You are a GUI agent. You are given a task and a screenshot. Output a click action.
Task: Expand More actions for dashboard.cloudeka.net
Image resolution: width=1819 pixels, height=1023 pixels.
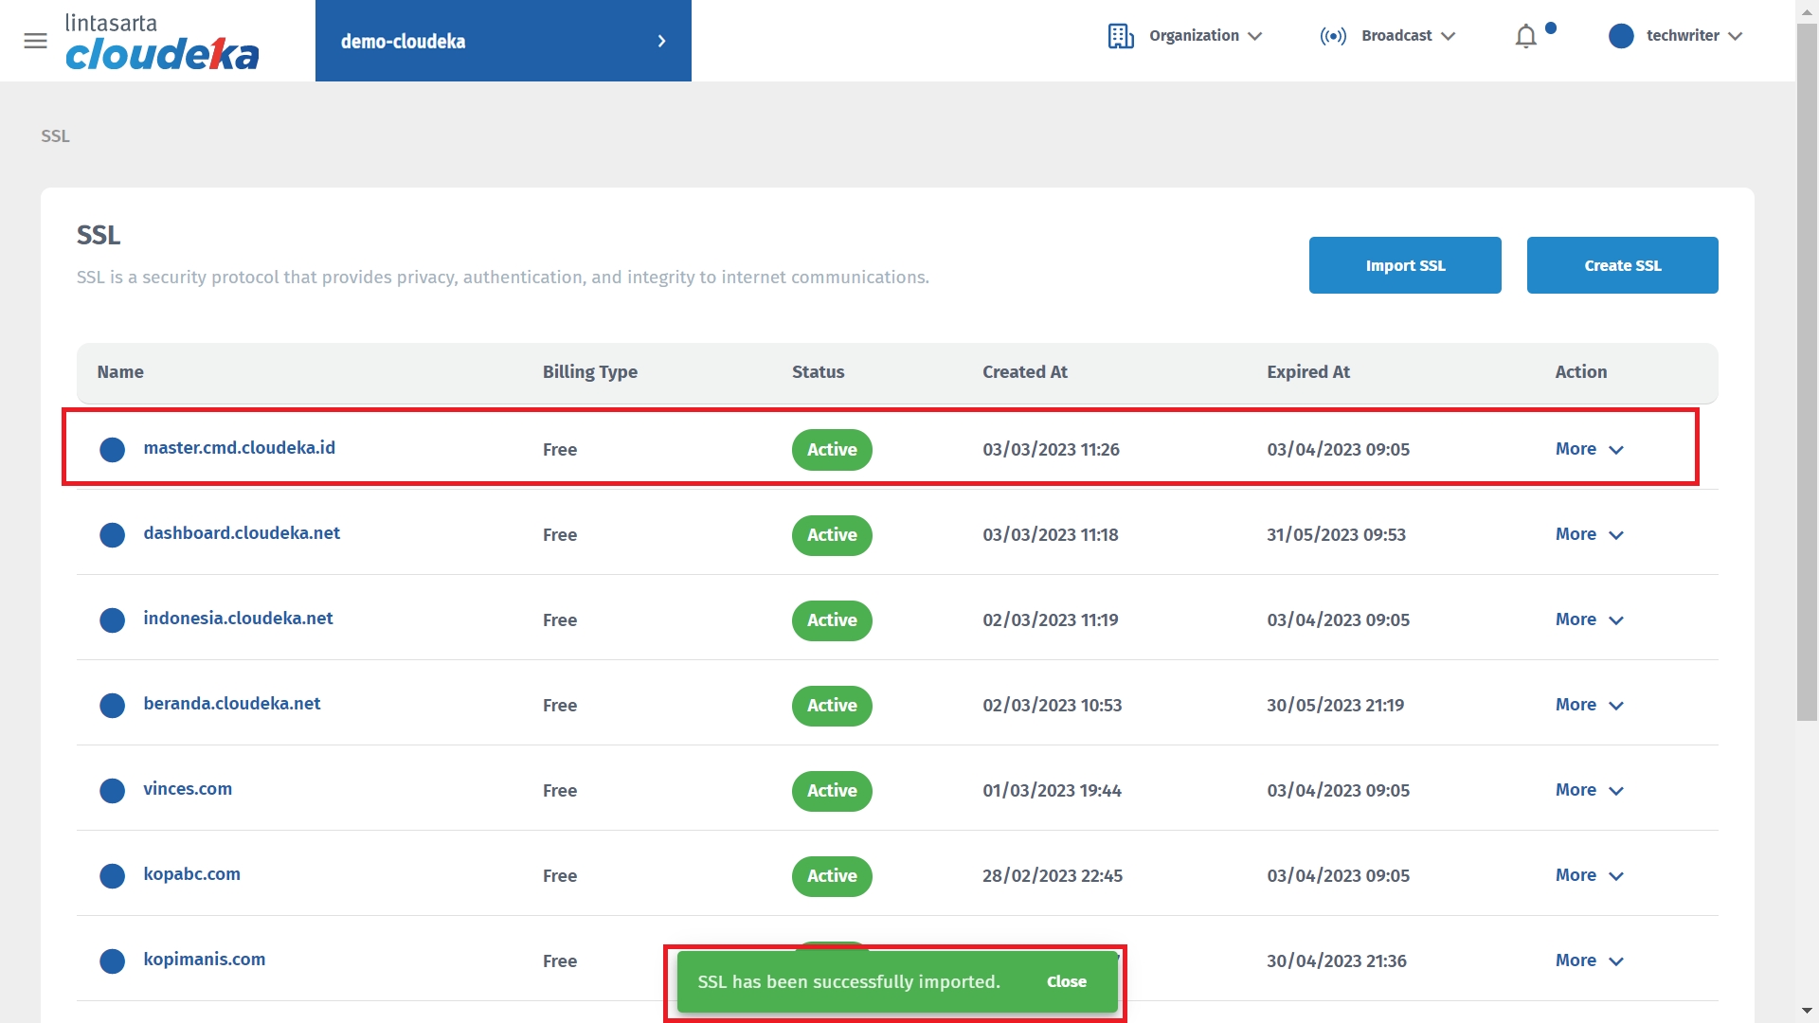coord(1589,535)
